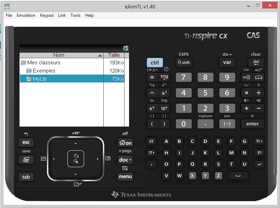Screen dimensions: 280x208
Task: Open the doc dropdown key
Action: pos(125,160)
